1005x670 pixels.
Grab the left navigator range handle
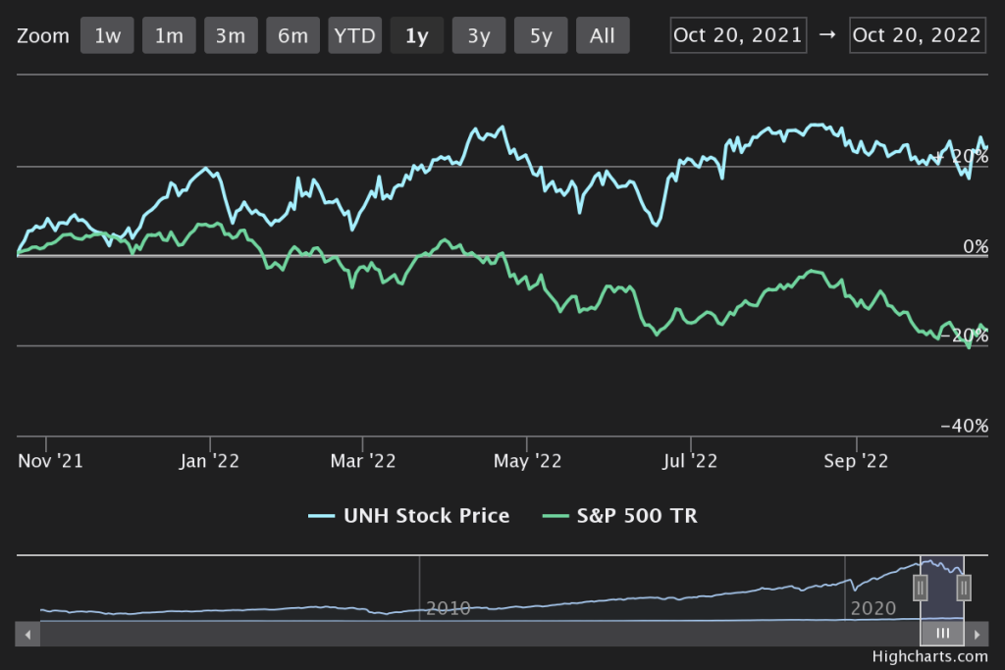[x=921, y=588]
